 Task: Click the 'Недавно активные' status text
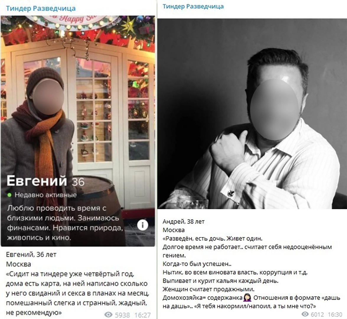click(45, 195)
